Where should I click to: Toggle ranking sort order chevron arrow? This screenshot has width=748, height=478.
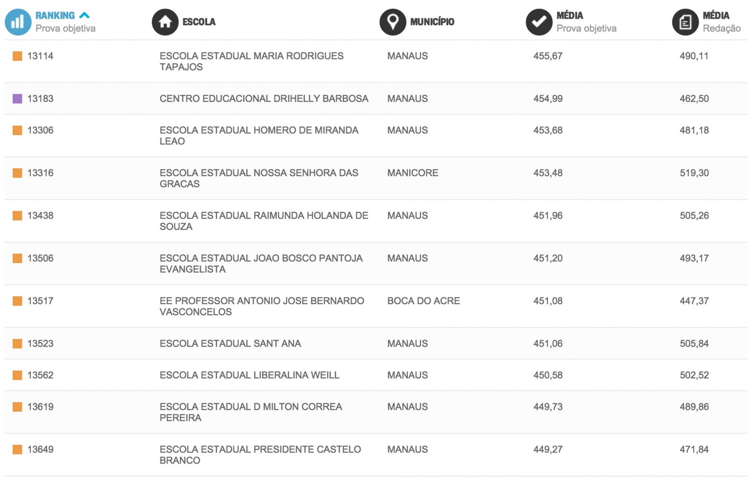coord(85,15)
